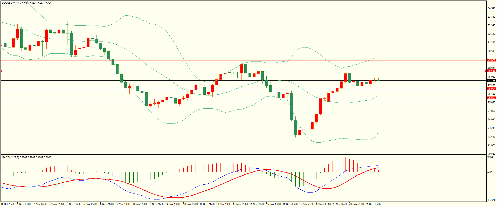Click the 15 Nov 13:00 time label
This screenshot has width=497, height=207.
click(273, 204)
